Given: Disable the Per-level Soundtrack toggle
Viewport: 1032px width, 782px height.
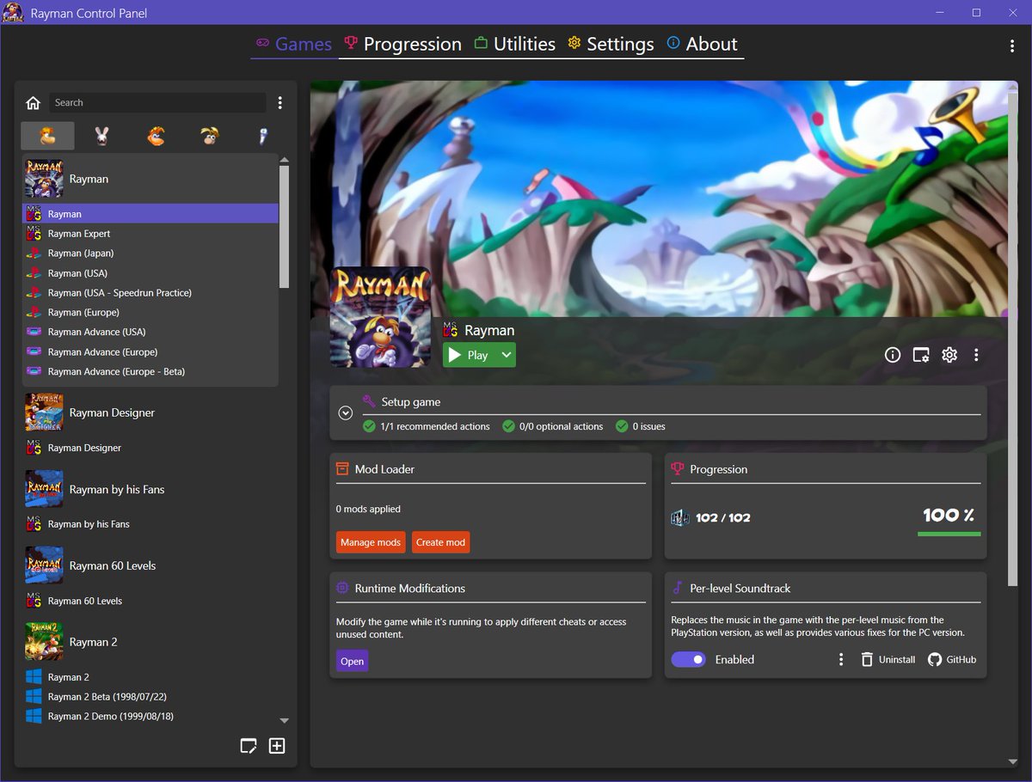Looking at the screenshot, I should [688, 659].
